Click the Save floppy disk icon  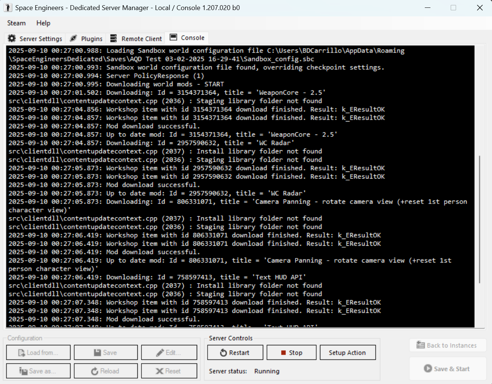pos(97,353)
